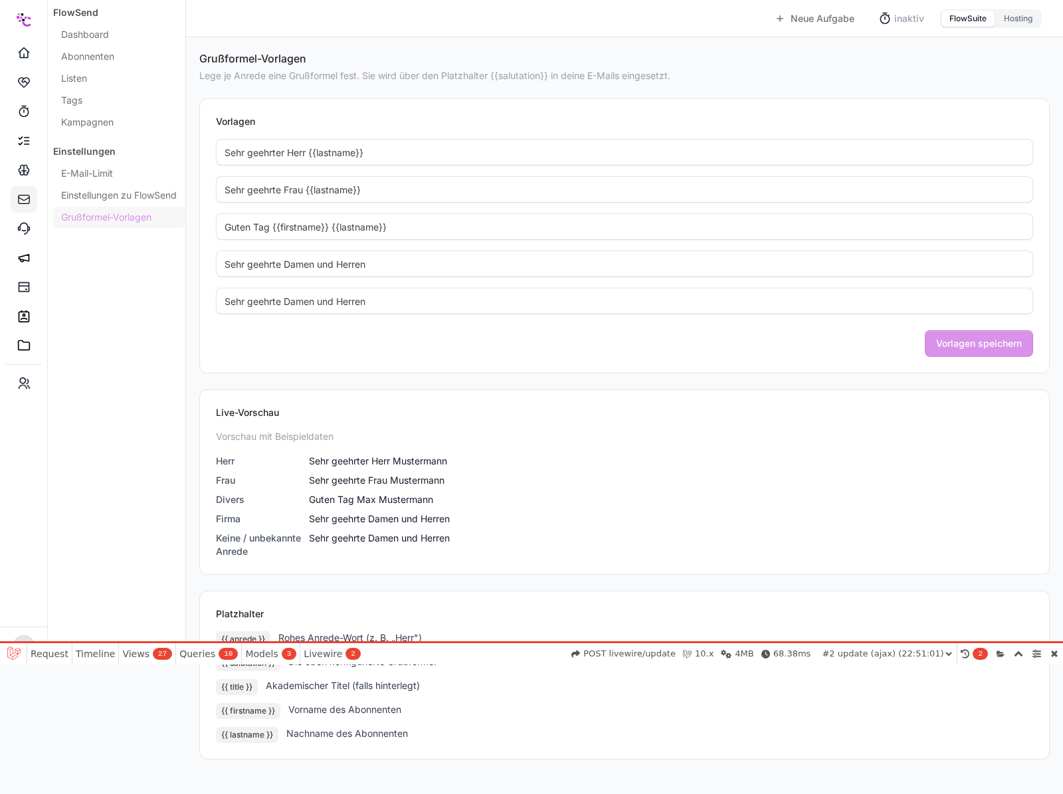Open the users icon at sidebar bottom
Viewport: 1063px width, 794px height.
point(24,383)
